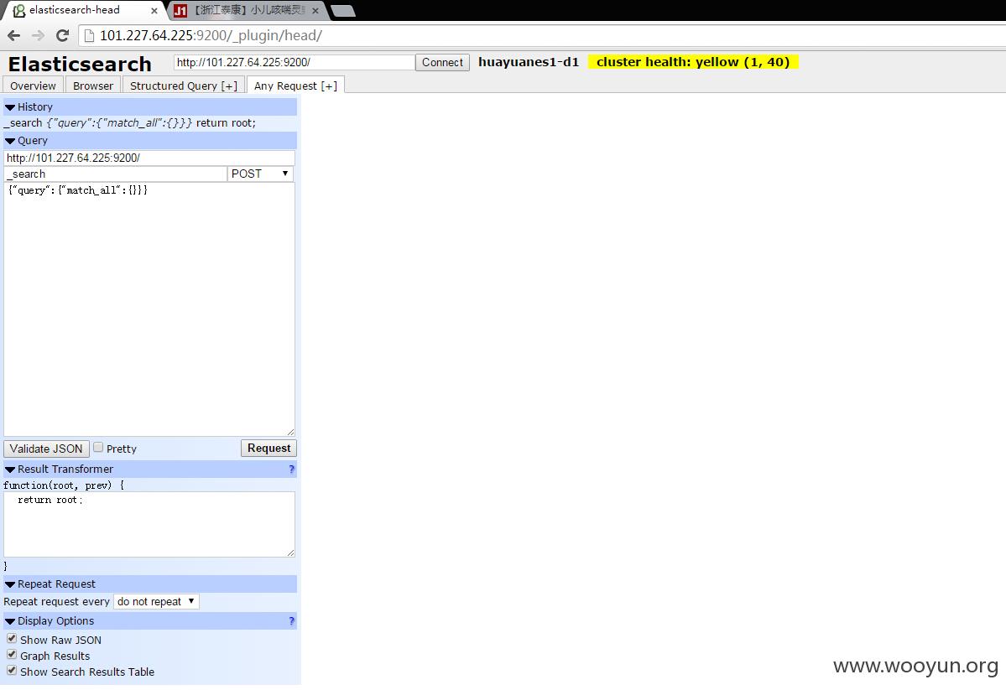1006x690 pixels.
Task: Switch to the second browser tab
Action: click(249, 10)
